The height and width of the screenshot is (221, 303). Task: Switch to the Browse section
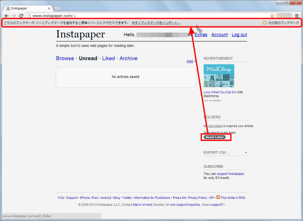coord(65,58)
